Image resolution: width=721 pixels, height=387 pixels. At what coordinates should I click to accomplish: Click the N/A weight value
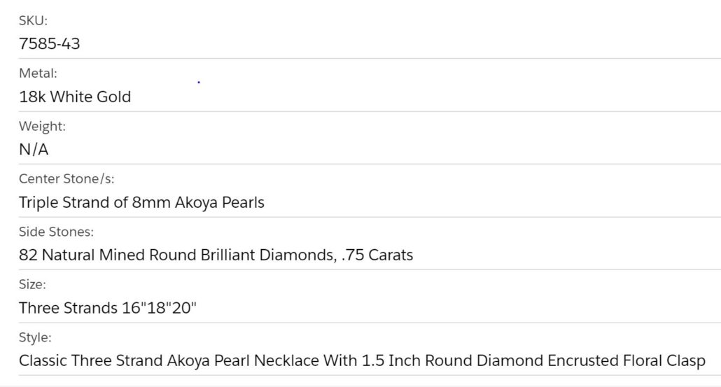pos(34,150)
